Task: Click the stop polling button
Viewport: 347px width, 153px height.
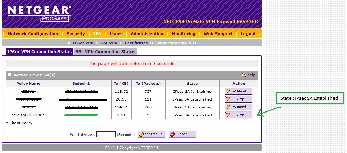Action: pos(182,134)
